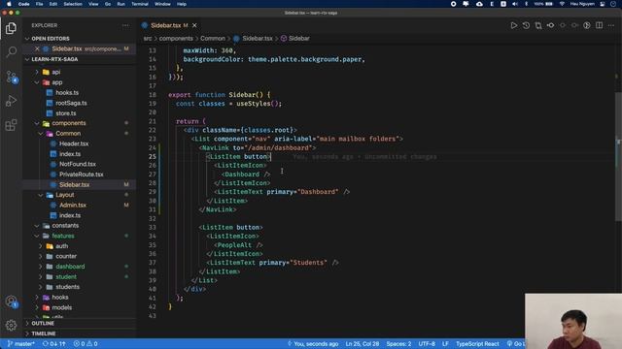
Task: Click the open changes icon in editor toolbar
Action: 538,25
